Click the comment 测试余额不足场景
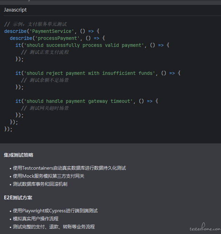The image size is (221, 234). pos(45,80)
